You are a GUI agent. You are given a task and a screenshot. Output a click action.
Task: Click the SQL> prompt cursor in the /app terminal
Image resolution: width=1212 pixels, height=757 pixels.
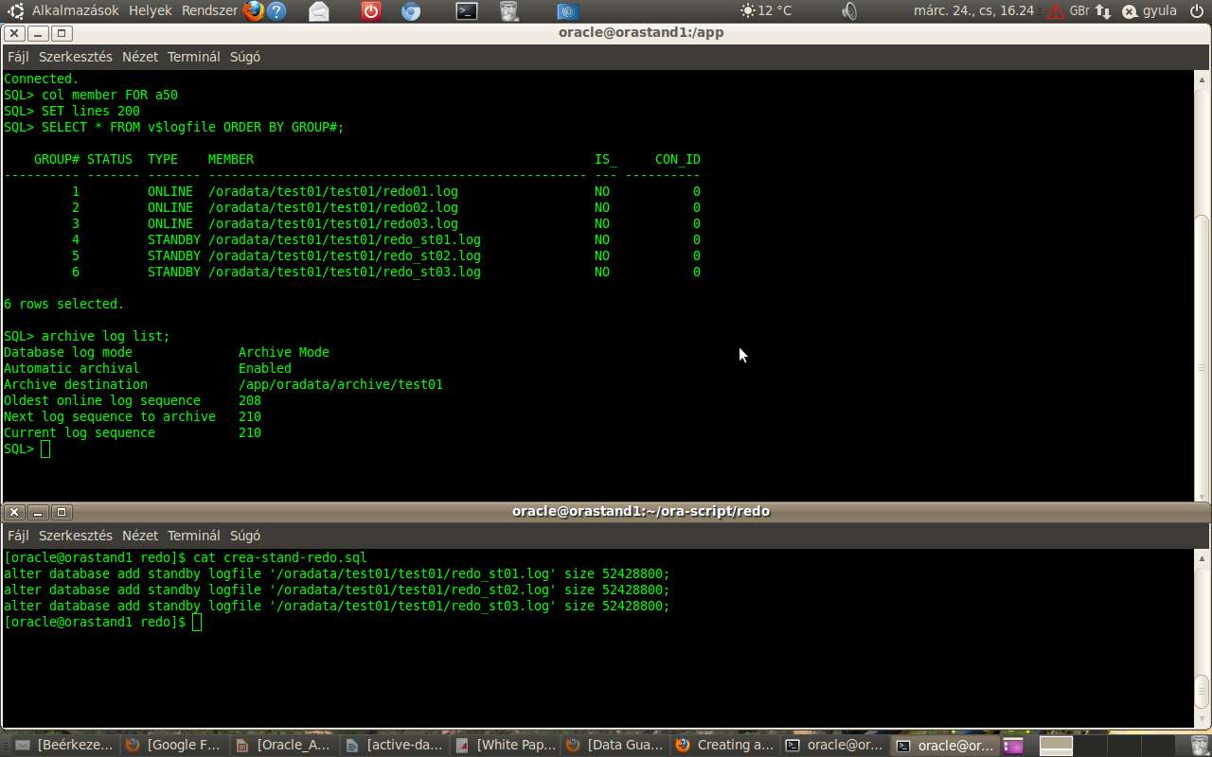click(x=45, y=449)
